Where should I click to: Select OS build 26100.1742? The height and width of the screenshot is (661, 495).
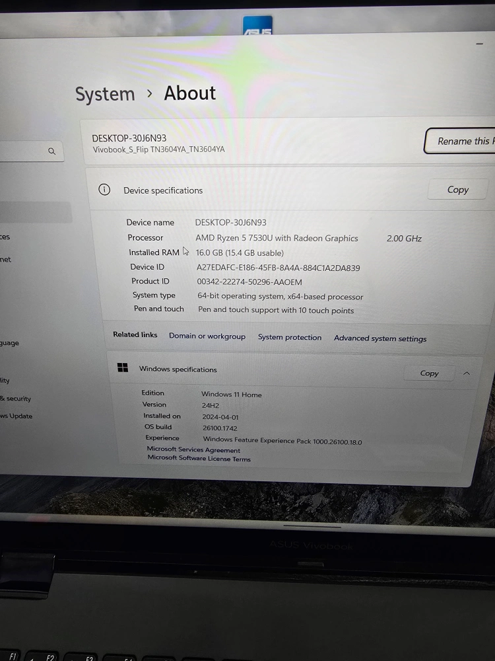[220, 428]
